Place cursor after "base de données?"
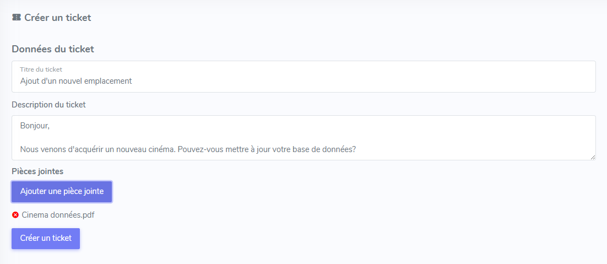Image resolution: width=607 pixels, height=264 pixels. 356,149
